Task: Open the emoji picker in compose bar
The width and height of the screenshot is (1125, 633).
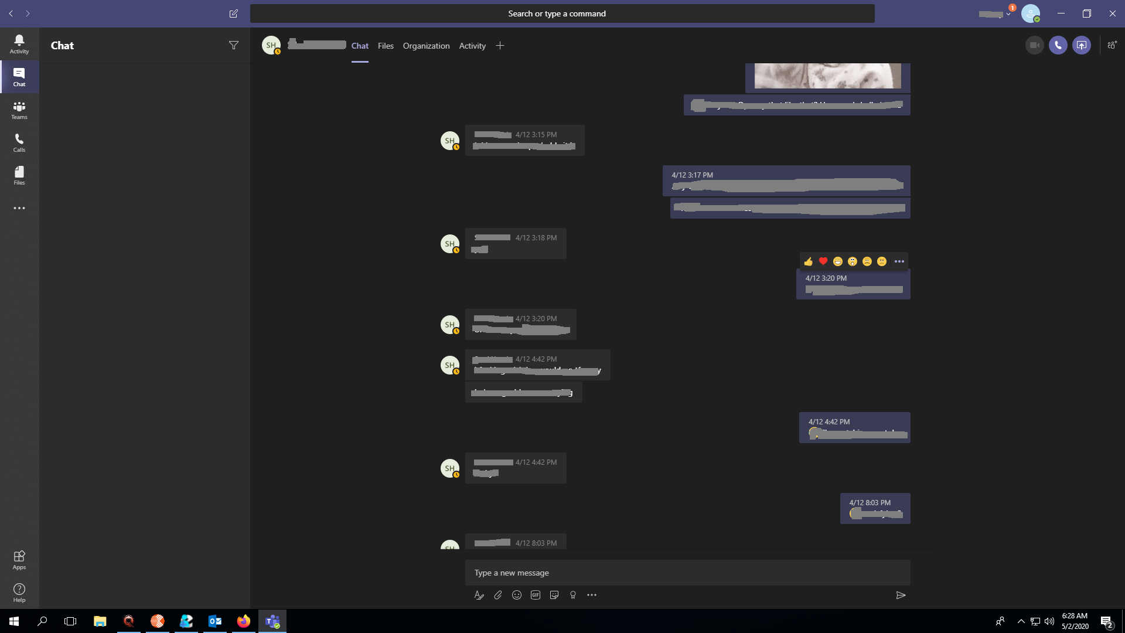Action: click(x=517, y=595)
